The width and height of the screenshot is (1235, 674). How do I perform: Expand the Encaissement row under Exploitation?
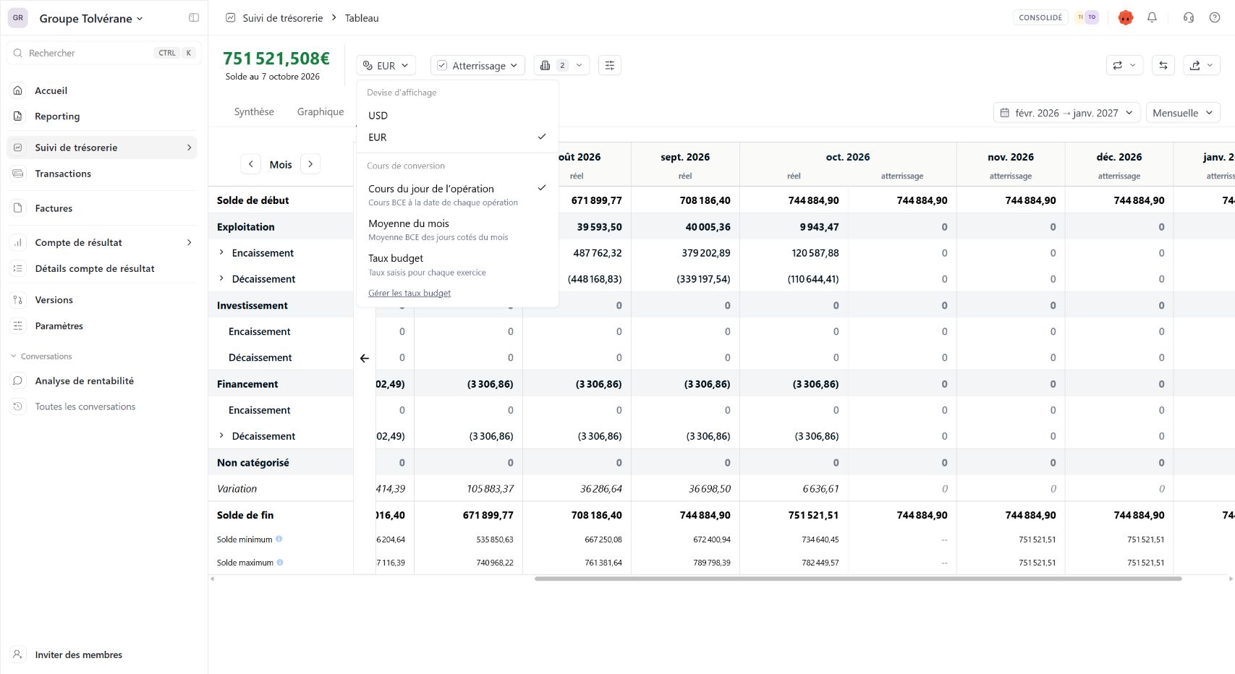coord(221,252)
